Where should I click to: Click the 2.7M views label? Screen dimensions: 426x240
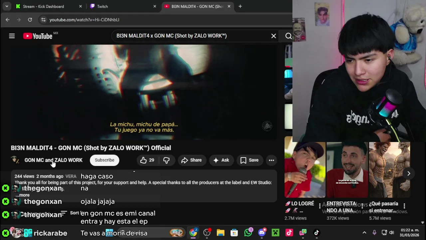(x=296, y=218)
